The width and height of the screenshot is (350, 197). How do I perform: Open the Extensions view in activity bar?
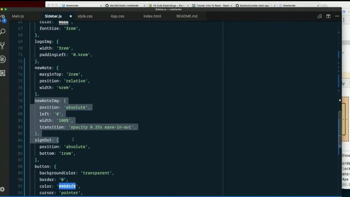tap(3, 73)
